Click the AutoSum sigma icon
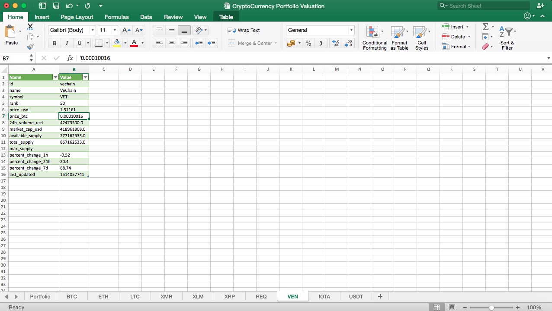 pyautogui.click(x=485, y=27)
